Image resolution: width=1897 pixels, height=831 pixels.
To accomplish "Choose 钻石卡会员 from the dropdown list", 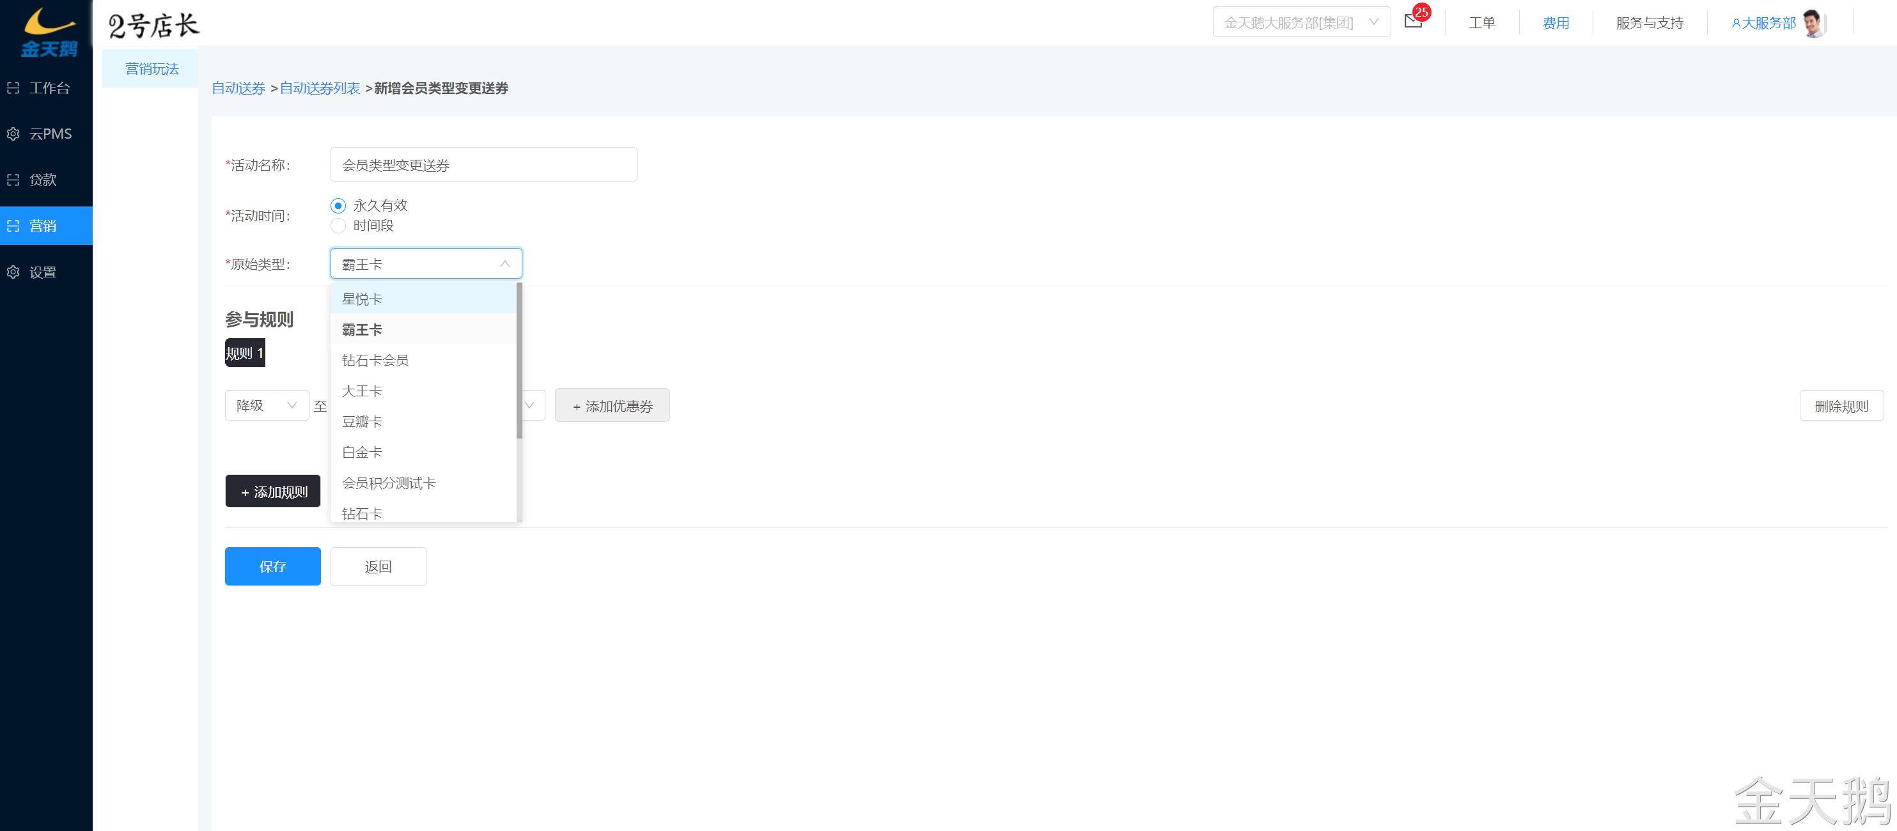I will click(x=423, y=361).
